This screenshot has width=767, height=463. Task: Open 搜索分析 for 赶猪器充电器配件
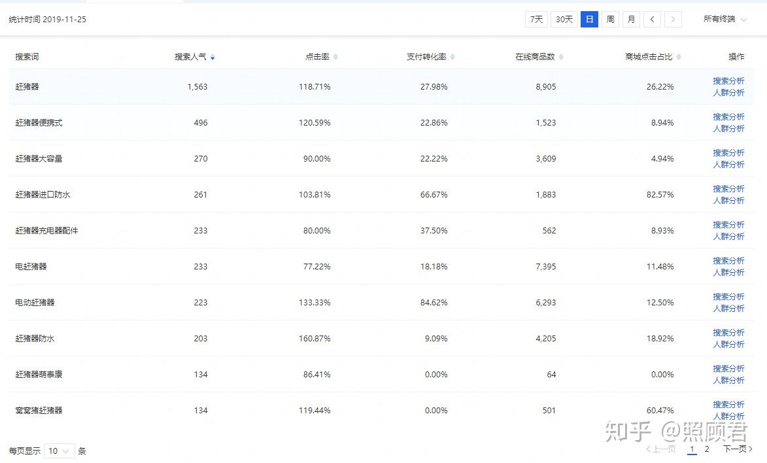coord(728,225)
